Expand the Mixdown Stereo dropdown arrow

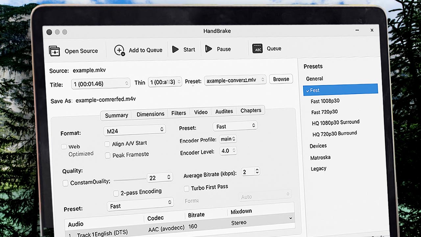click(x=290, y=218)
